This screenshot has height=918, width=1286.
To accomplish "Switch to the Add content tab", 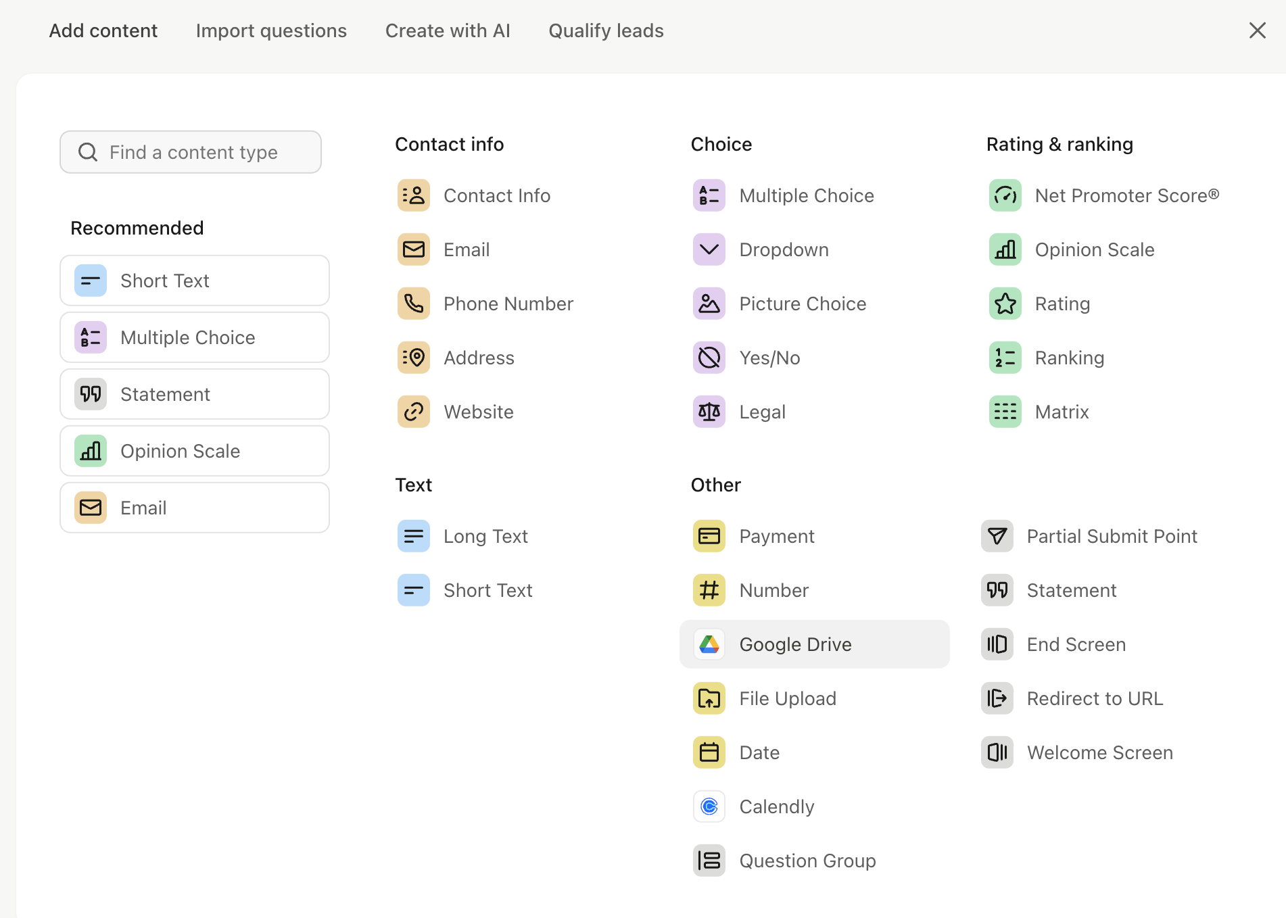I will click(x=103, y=31).
